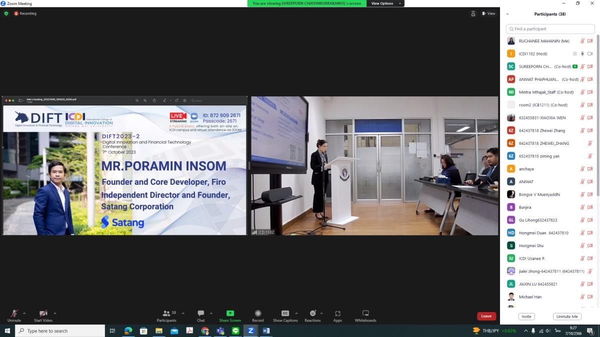Open LINE app on the taskbar
Screen dimensions: 600x337
point(235,331)
